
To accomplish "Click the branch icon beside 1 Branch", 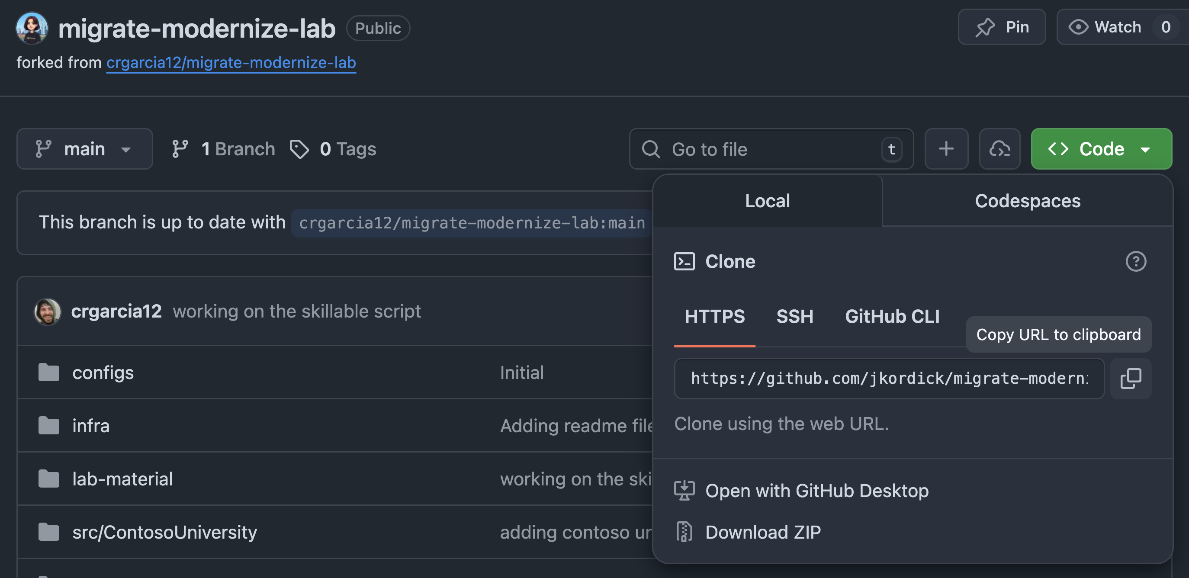I will 180,149.
